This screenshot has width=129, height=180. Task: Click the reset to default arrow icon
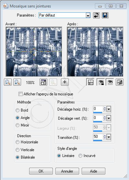point(96,15)
